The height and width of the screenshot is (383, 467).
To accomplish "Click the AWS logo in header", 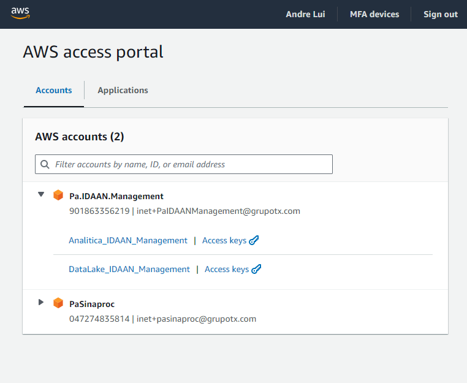I will click(20, 13).
